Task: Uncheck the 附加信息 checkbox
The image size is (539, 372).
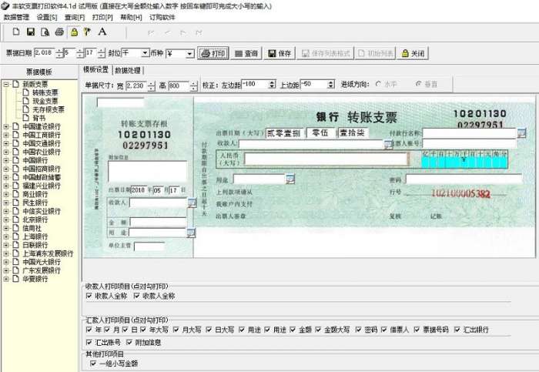Action: (129, 342)
